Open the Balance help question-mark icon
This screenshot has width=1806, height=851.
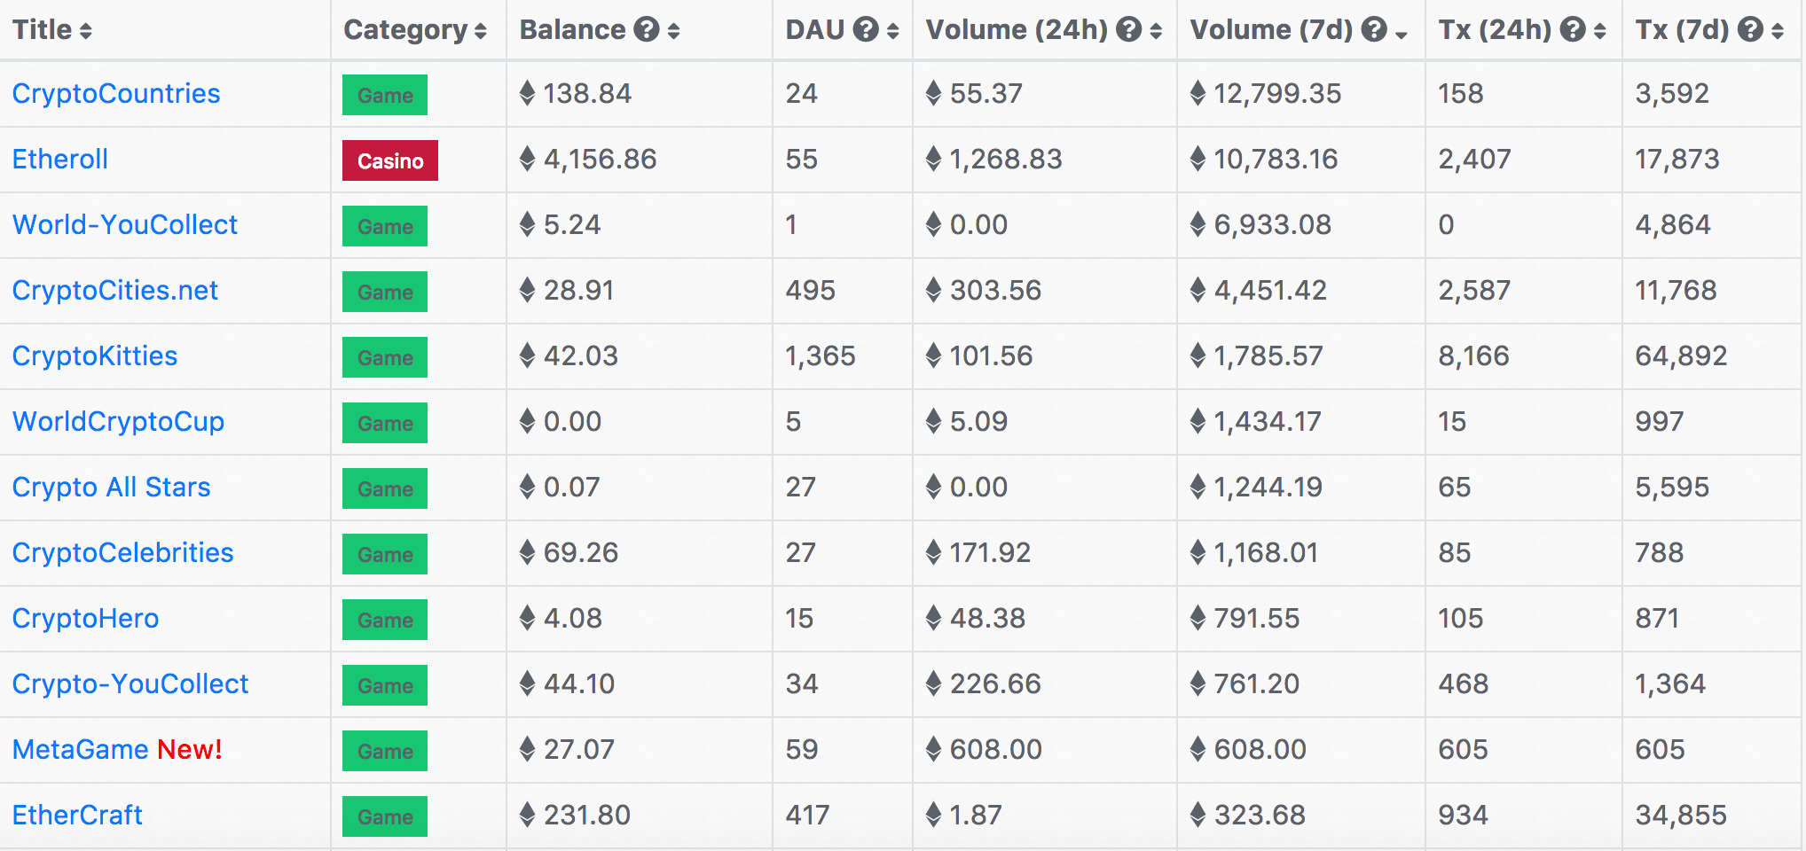click(647, 30)
